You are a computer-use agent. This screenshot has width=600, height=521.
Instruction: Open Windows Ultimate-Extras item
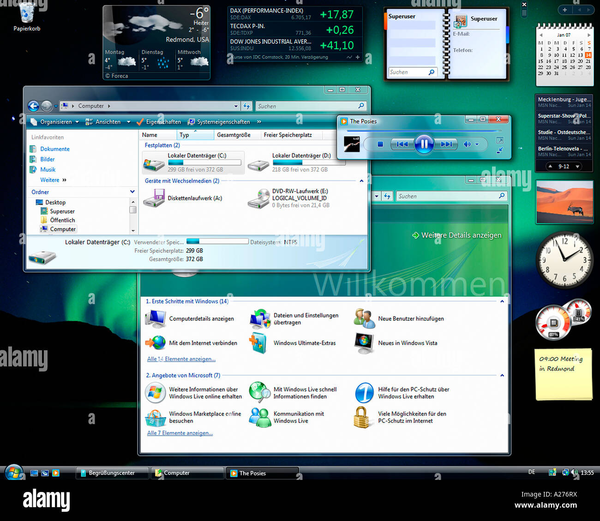point(293,343)
